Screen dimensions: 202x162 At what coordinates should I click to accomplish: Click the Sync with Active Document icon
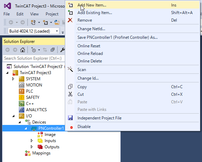(x=45, y=50)
